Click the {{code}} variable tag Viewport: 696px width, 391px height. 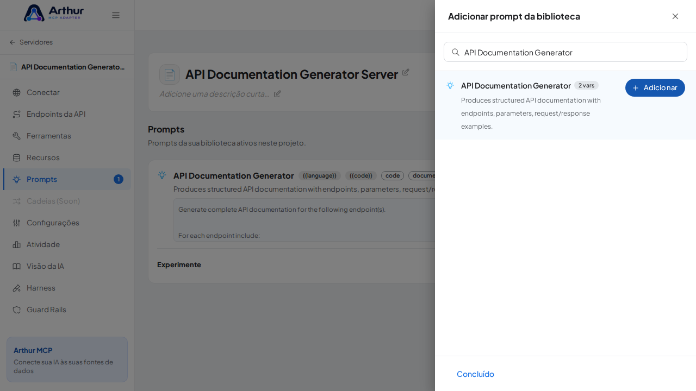[361, 175]
